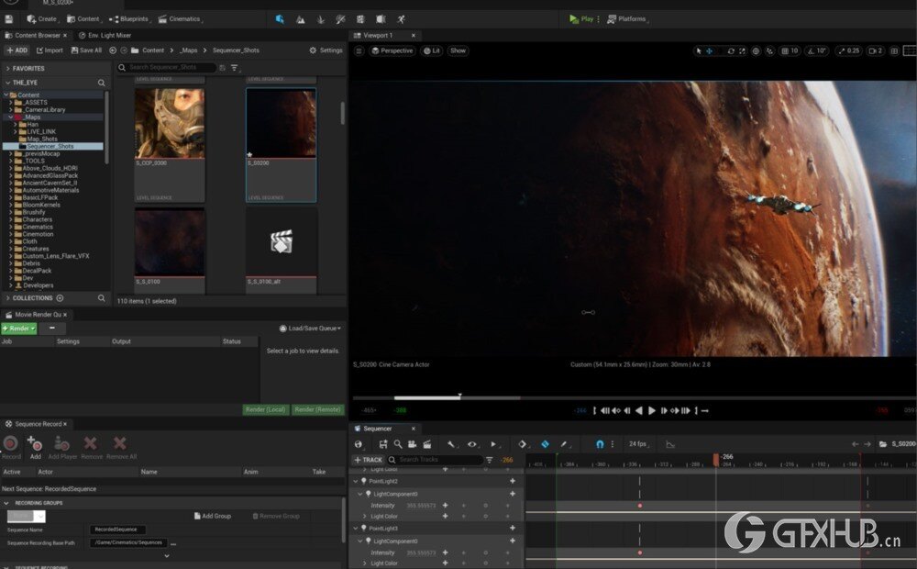917x569 pixels.
Task: Select the Play in Editor icon
Action: pyautogui.click(x=572, y=18)
